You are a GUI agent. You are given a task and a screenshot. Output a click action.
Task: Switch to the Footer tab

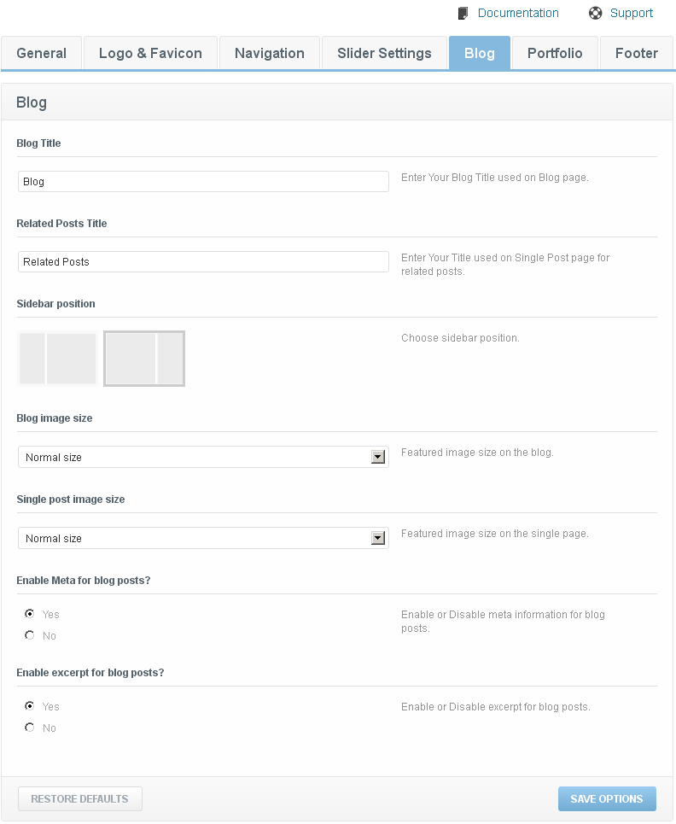tap(636, 53)
